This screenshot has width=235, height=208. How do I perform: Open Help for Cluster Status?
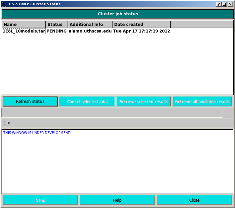(118, 200)
